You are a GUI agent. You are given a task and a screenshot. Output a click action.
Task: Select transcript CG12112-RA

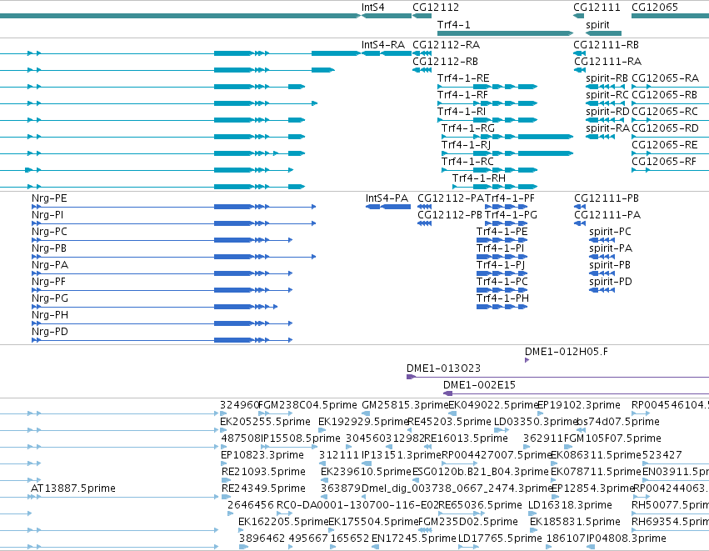tap(446, 45)
